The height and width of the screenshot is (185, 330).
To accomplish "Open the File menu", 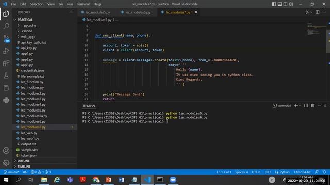I will 13,4.
